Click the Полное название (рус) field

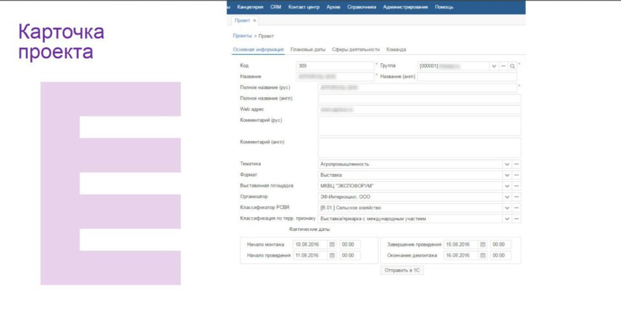[417, 87]
